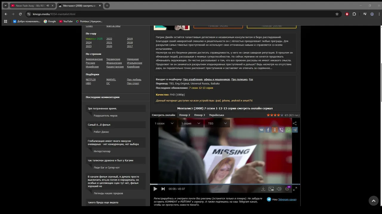Image resolution: width=382 pixels, height=214 pixels.
Task: Open the share icon in player corner
Action: (295, 123)
